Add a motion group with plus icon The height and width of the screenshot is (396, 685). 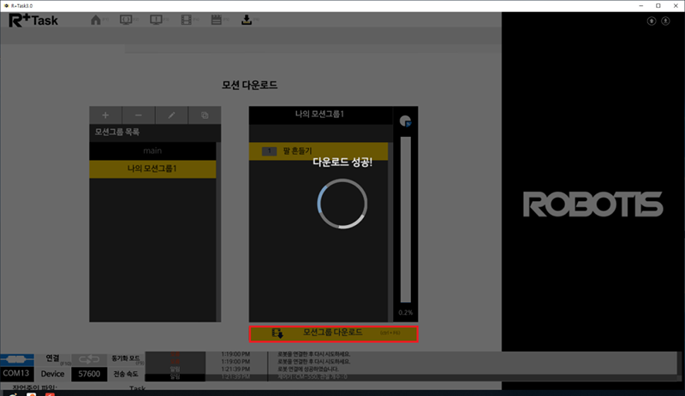(105, 115)
